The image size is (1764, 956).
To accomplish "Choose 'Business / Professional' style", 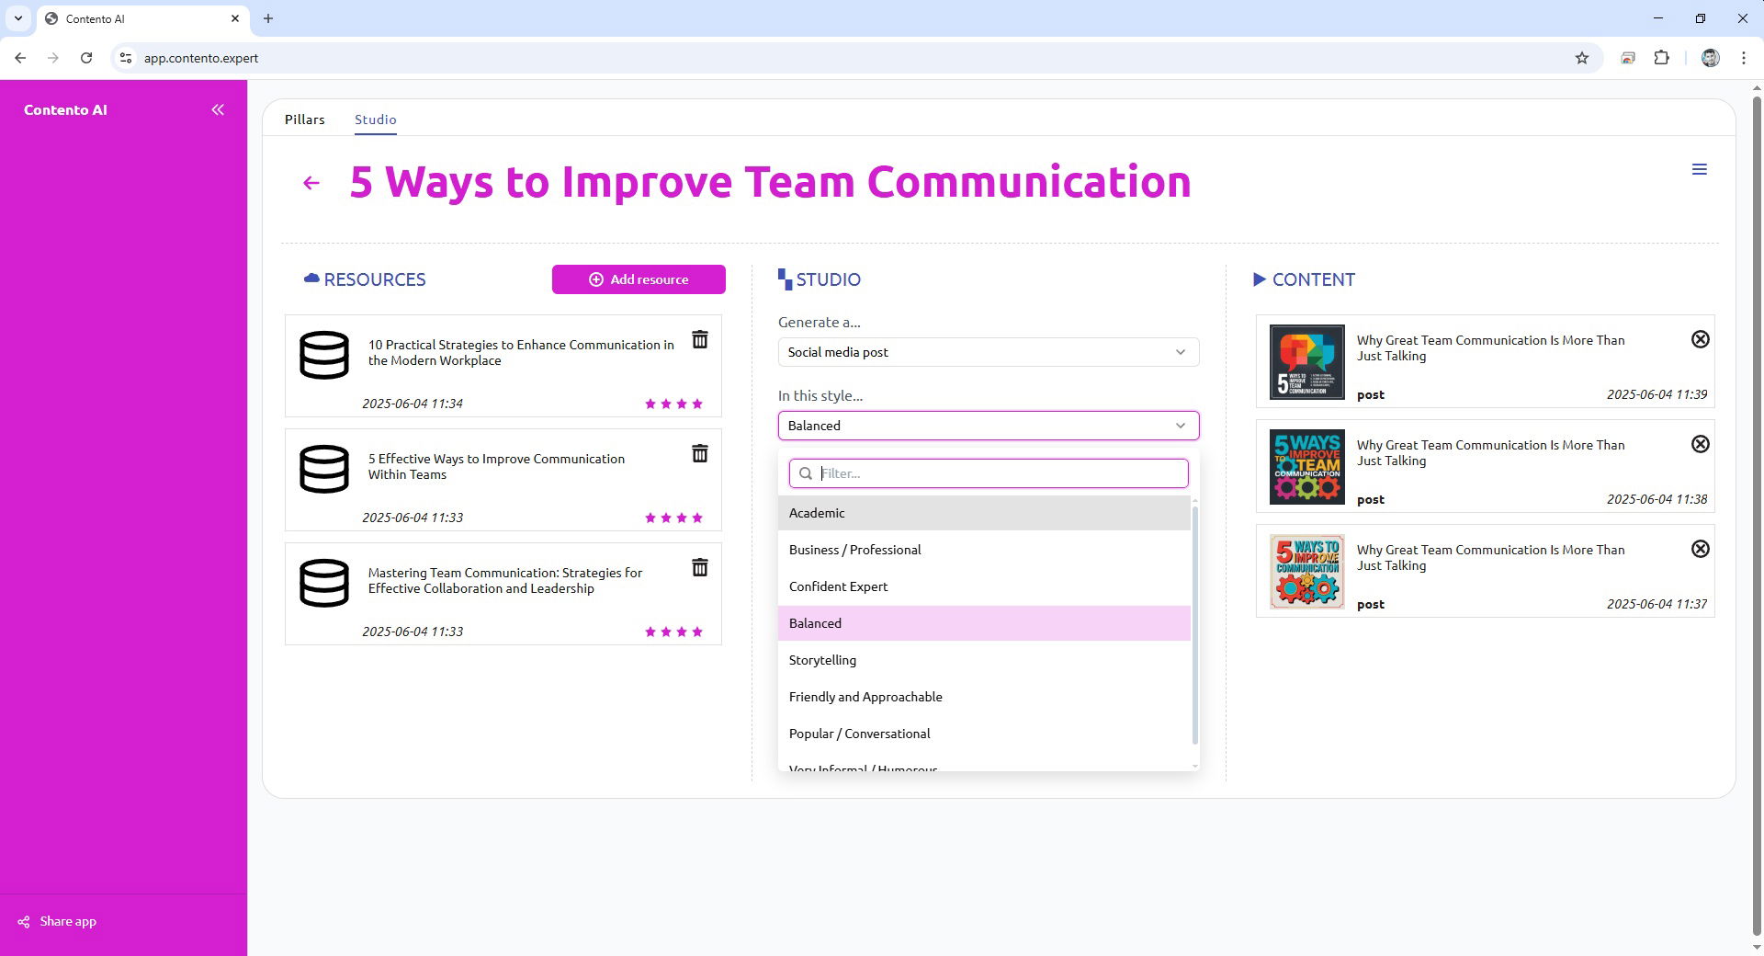I will click(x=854, y=550).
